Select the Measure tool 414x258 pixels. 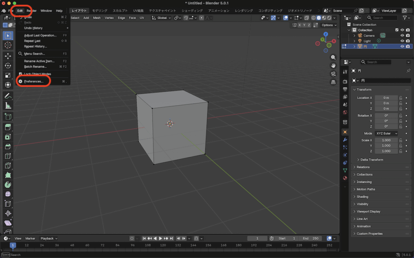point(8,106)
